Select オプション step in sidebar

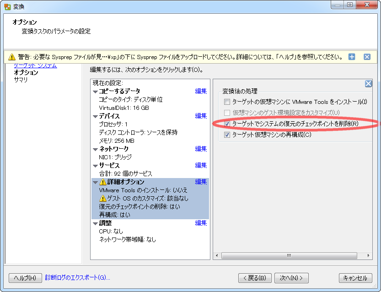coord(26,72)
